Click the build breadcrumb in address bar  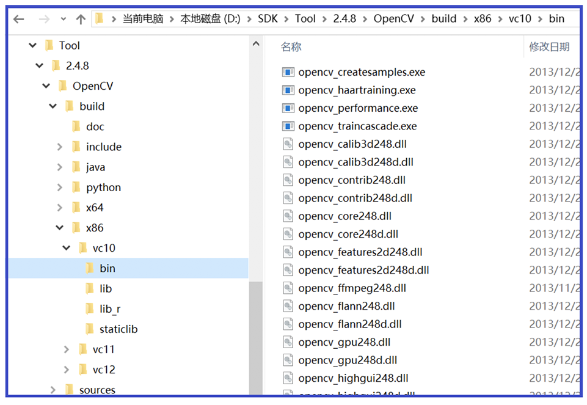point(444,19)
